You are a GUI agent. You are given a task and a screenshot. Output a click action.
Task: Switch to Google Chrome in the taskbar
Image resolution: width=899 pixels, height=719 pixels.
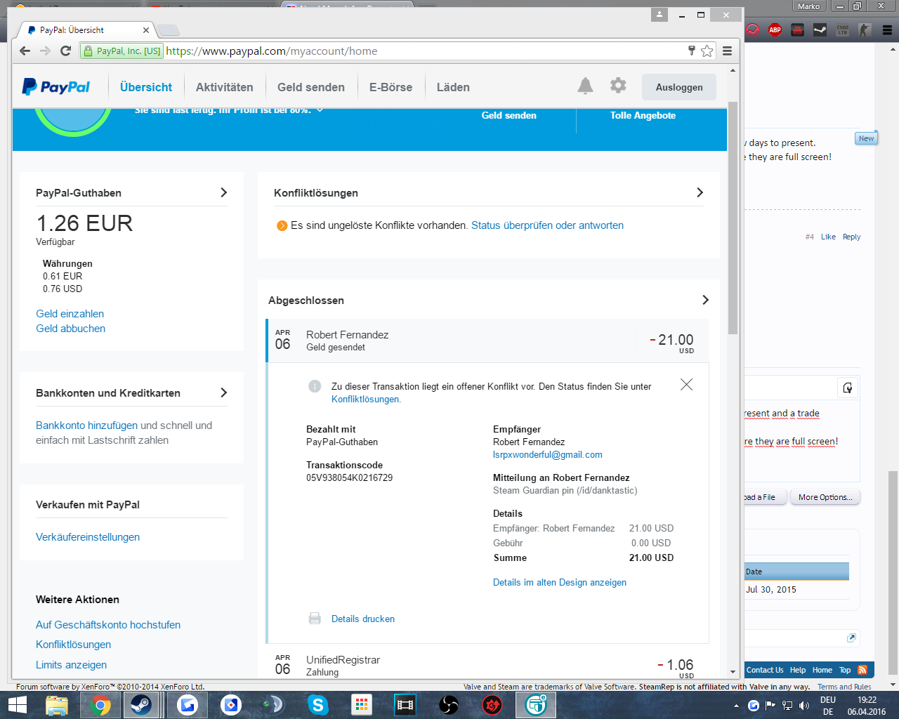pos(100,704)
